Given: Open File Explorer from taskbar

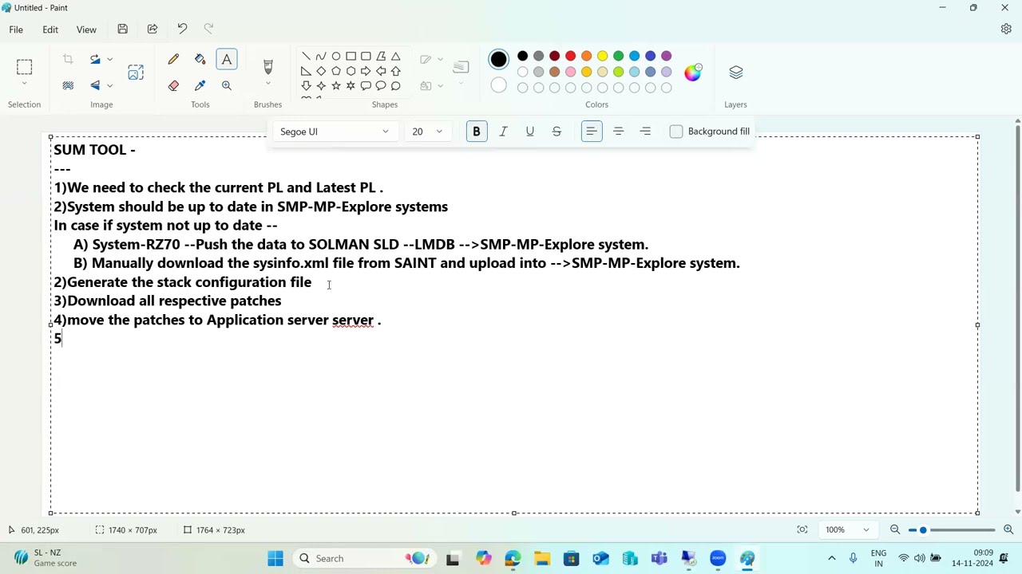Looking at the screenshot, I should pos(541,558).
